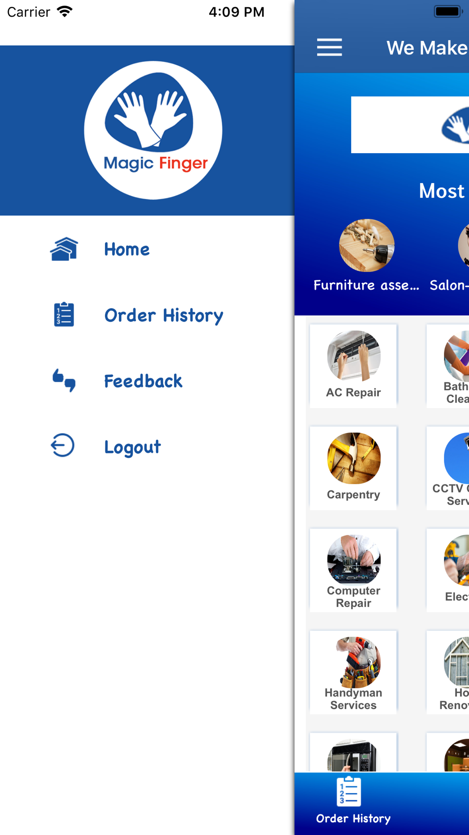Open the AC Repair service card
Image resolution: width=469 pixels, height=835 pixels.
coord(354,366)
